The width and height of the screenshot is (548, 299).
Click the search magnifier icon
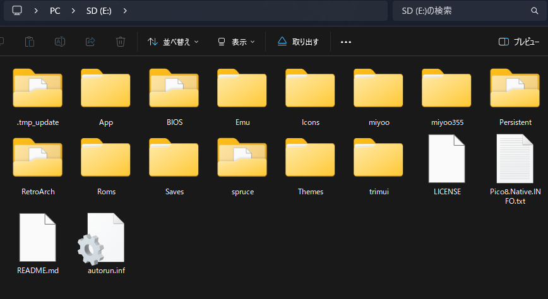pos(534,11)
